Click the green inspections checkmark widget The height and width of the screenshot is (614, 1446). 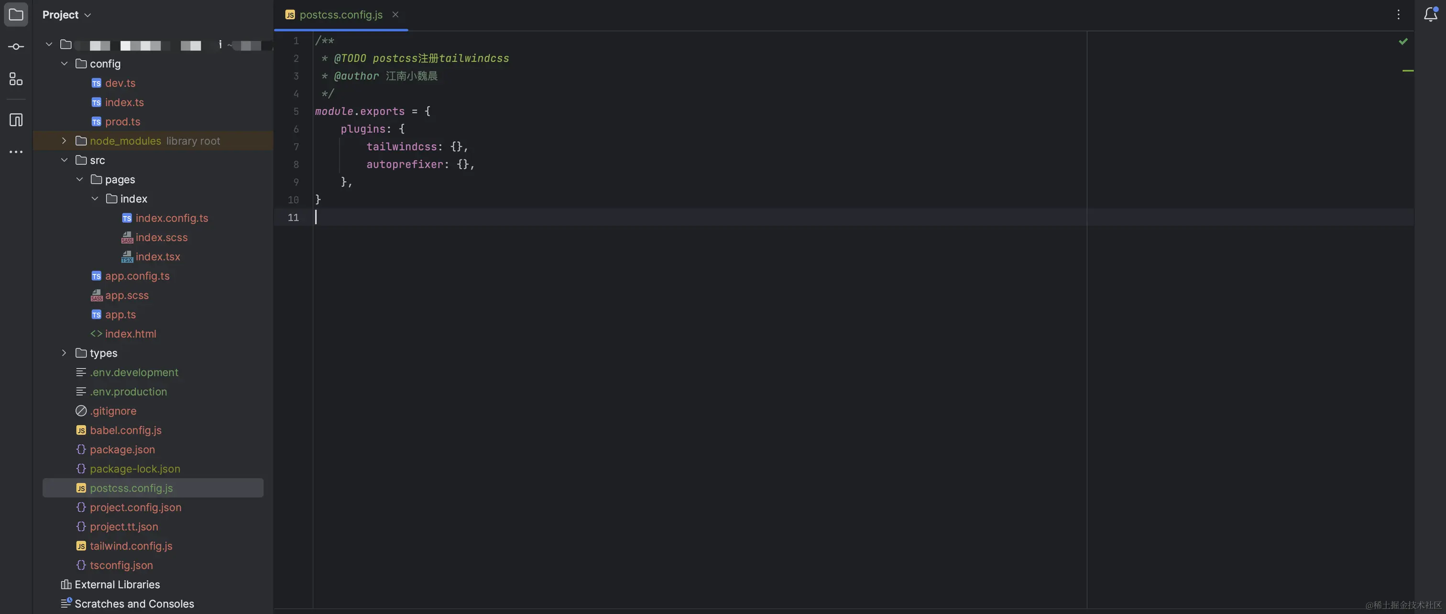[x=1403, y=41]
